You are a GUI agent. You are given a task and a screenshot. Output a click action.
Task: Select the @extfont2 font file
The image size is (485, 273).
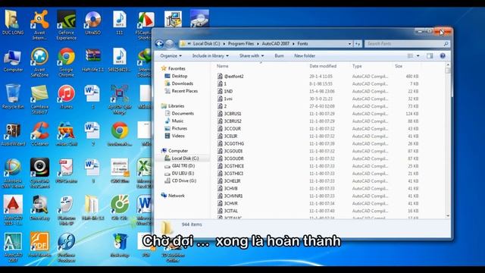[230, 76]
